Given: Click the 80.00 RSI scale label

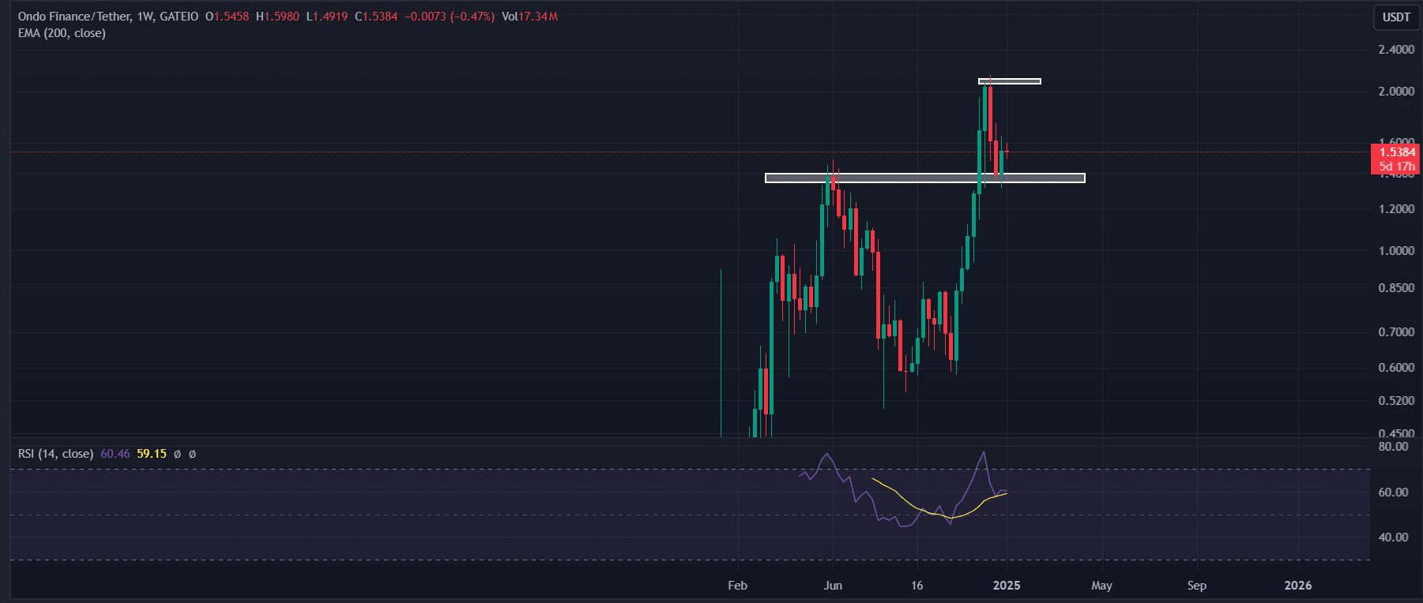Looking at the screenshot, I should pos(1394,447).
